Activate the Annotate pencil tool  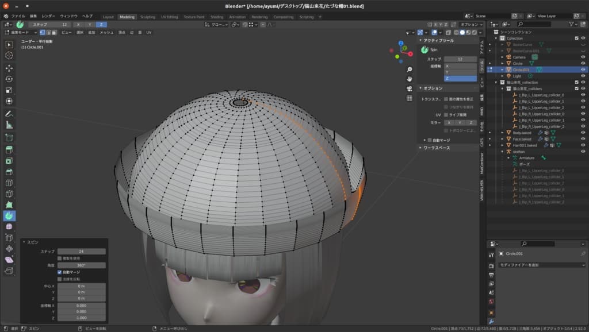pos(9,114)
